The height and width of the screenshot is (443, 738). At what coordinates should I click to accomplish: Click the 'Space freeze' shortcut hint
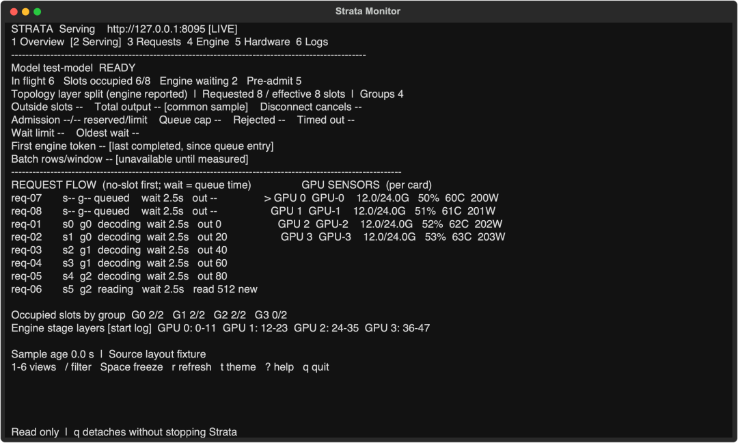coord(131,367)
